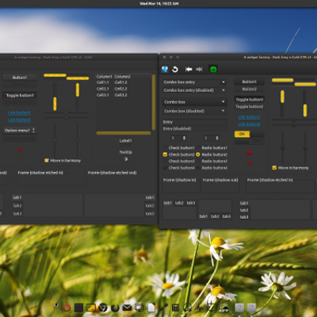Click the blue globe toolbar icon in right window

[x=165, y=69]
